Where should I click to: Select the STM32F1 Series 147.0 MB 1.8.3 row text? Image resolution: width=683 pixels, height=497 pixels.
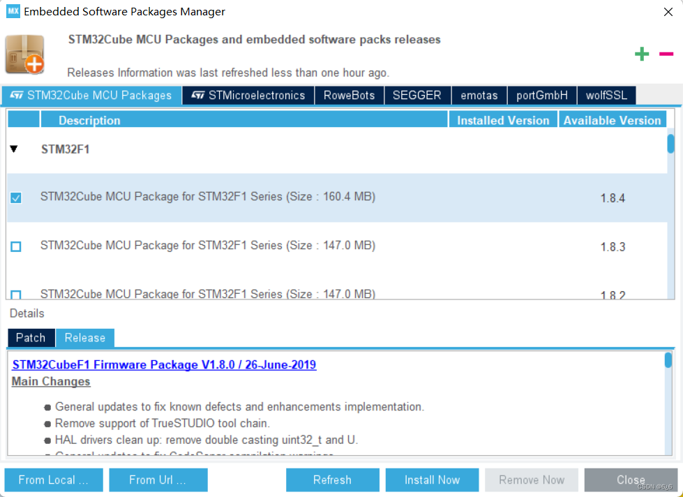[x=208, y=246]
